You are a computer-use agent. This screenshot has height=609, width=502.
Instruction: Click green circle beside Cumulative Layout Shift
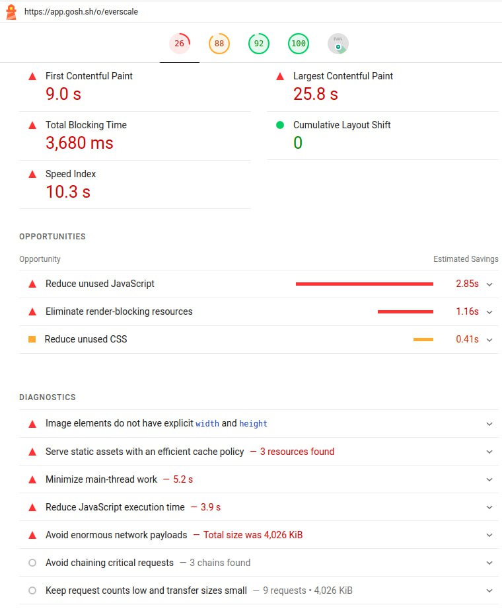(x=280, y=125)
